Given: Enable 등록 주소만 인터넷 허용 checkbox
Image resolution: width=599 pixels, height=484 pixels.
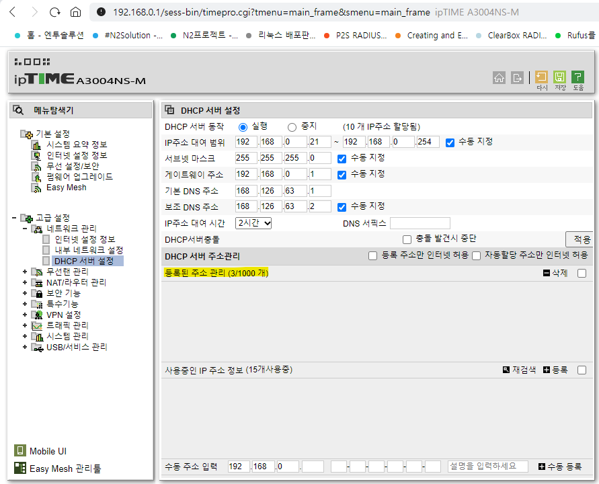Looking at the screenshot, I should (373, 256).
